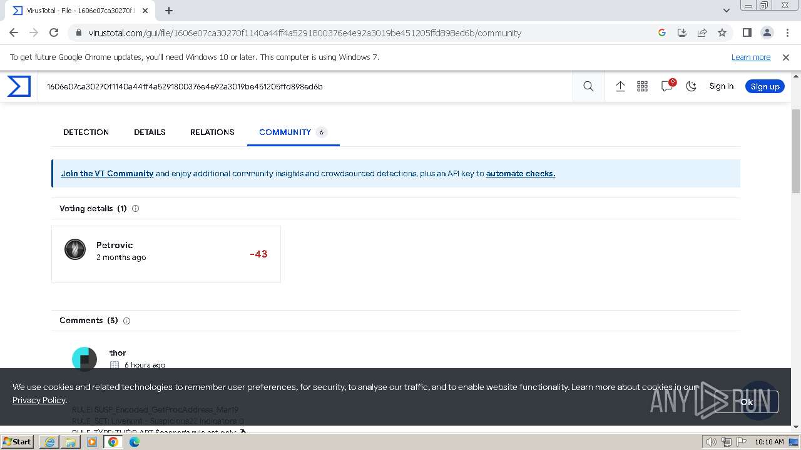Click Google icon in address bar
The height and width of the screenshot is (450, 801).
click(662, 32)
